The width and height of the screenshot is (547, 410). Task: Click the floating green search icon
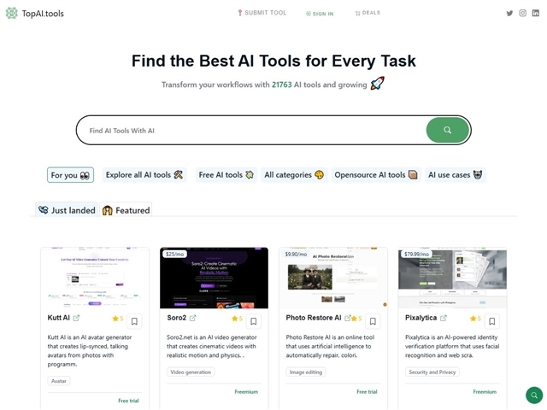coord(534,395)
